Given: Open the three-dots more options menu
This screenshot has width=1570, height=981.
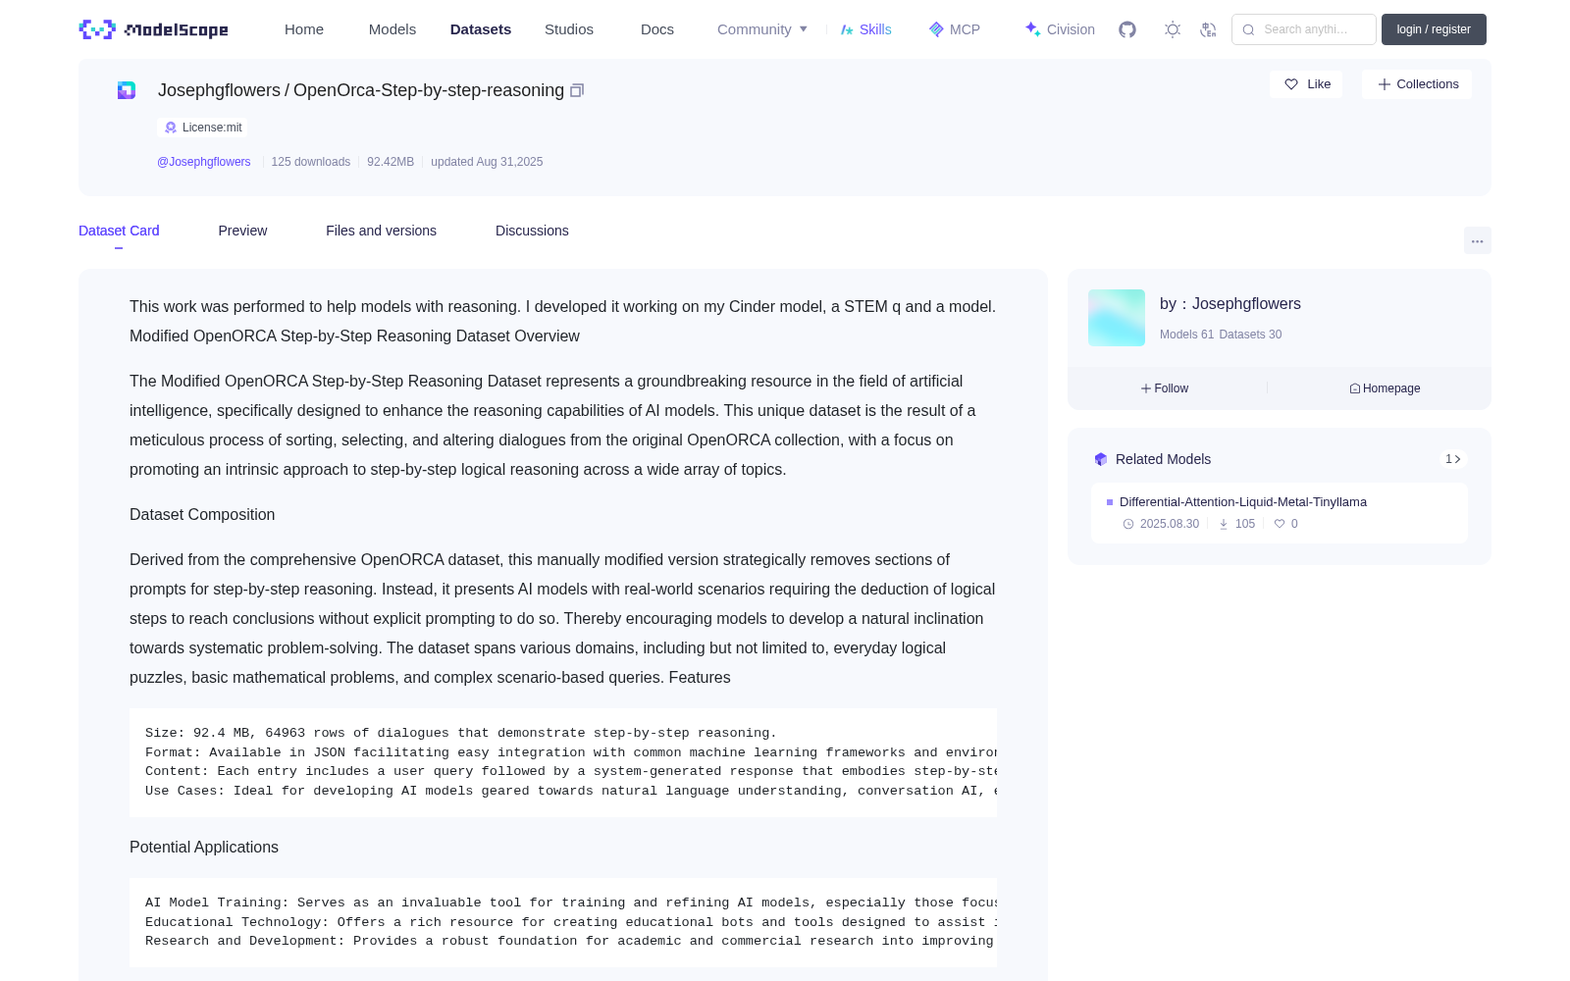Looking at the screenshot, I should coord(1477,240).
